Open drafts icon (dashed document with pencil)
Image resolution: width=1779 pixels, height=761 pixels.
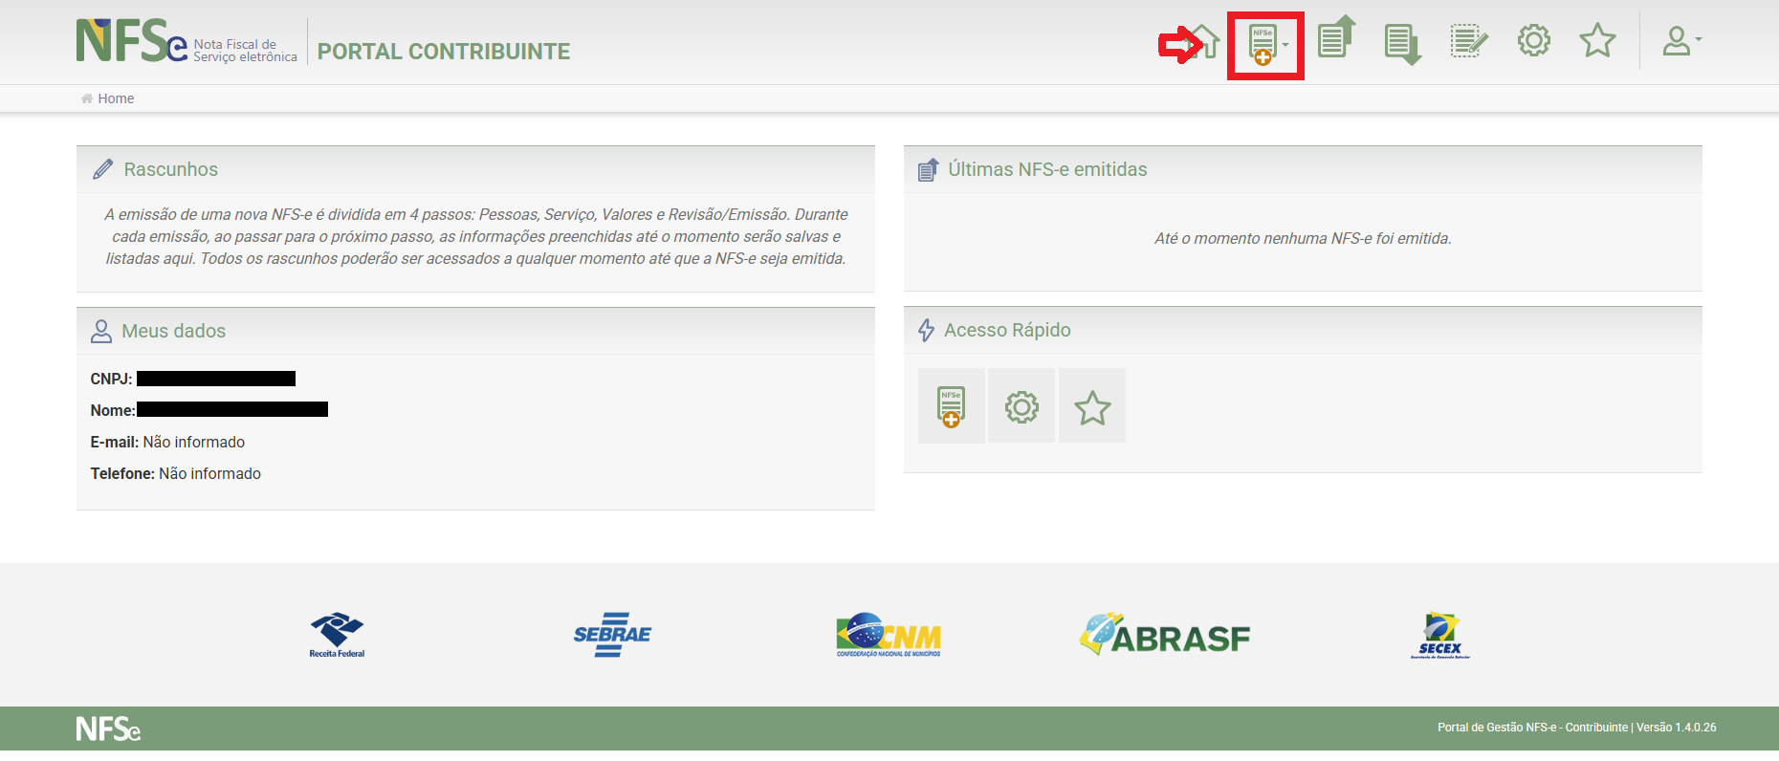click(x=1468, y=42)
